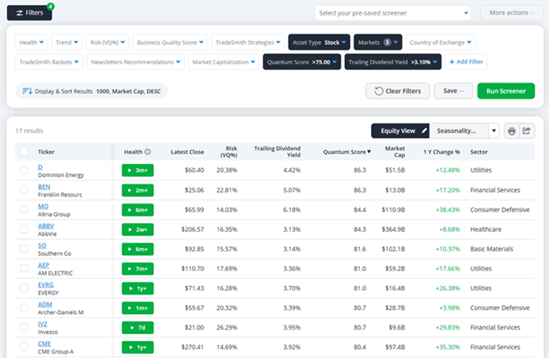Screen dimensions: 549x358
Task: Check the box for Altria Group row
Action: (24, 209)
